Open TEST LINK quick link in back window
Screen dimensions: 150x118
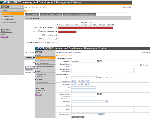point(4,37)
